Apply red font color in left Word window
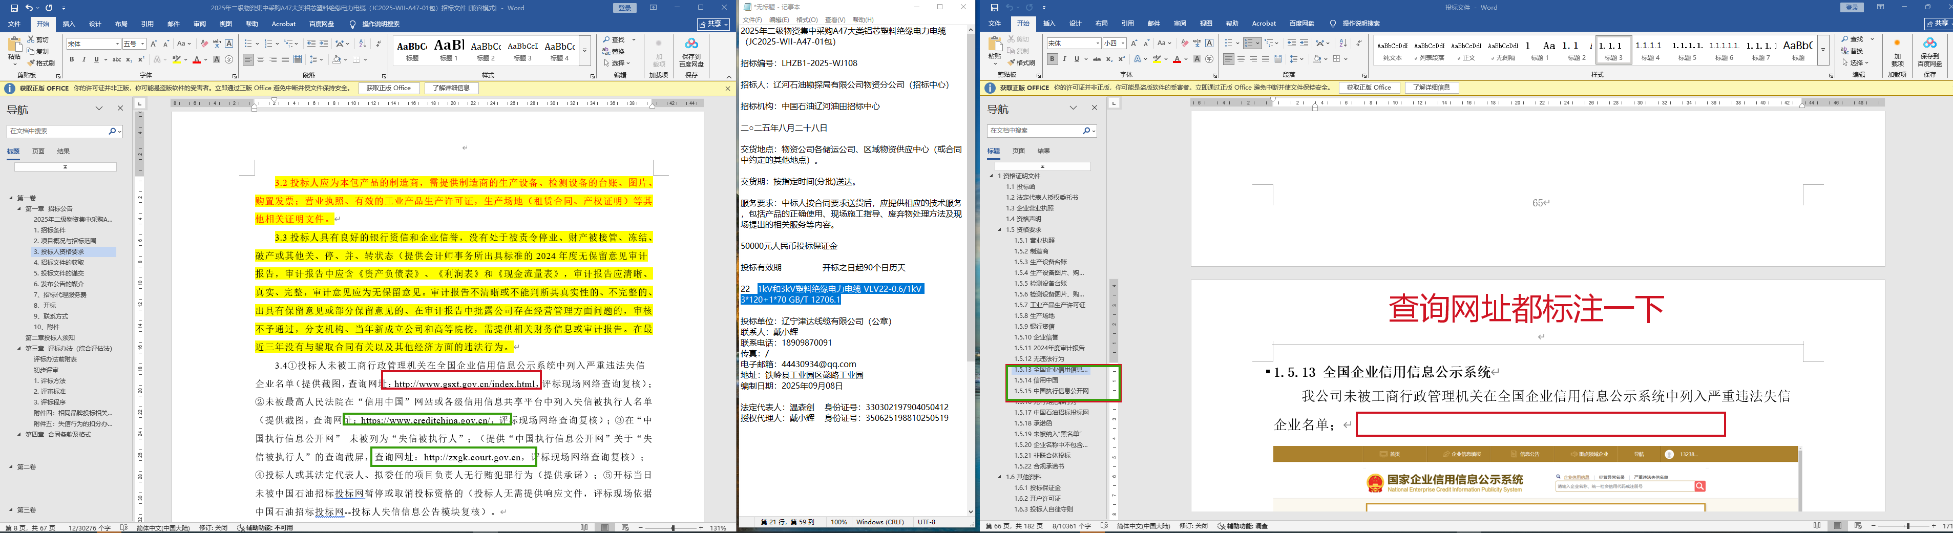Screen dimensions: 1953x533 [196, 59]
